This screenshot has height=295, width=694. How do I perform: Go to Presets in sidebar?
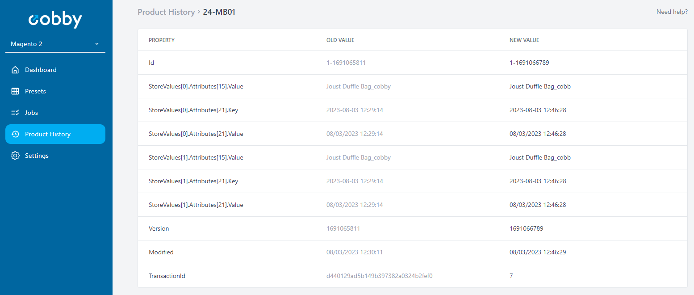click(55, 91)
